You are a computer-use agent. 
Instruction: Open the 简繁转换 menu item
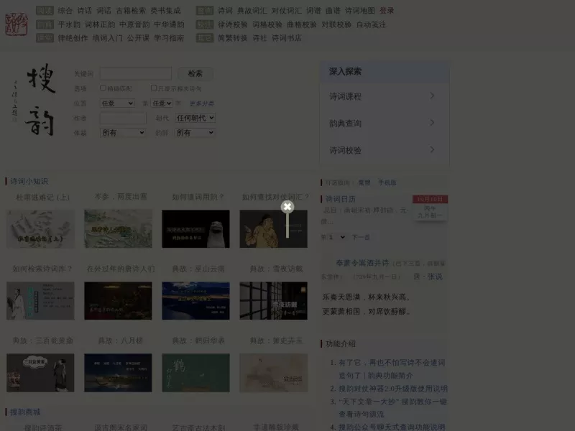pos(233,38)
